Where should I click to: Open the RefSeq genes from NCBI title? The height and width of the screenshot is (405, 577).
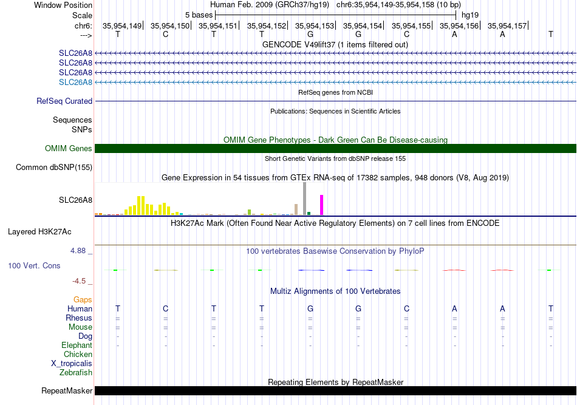point(336,92)
